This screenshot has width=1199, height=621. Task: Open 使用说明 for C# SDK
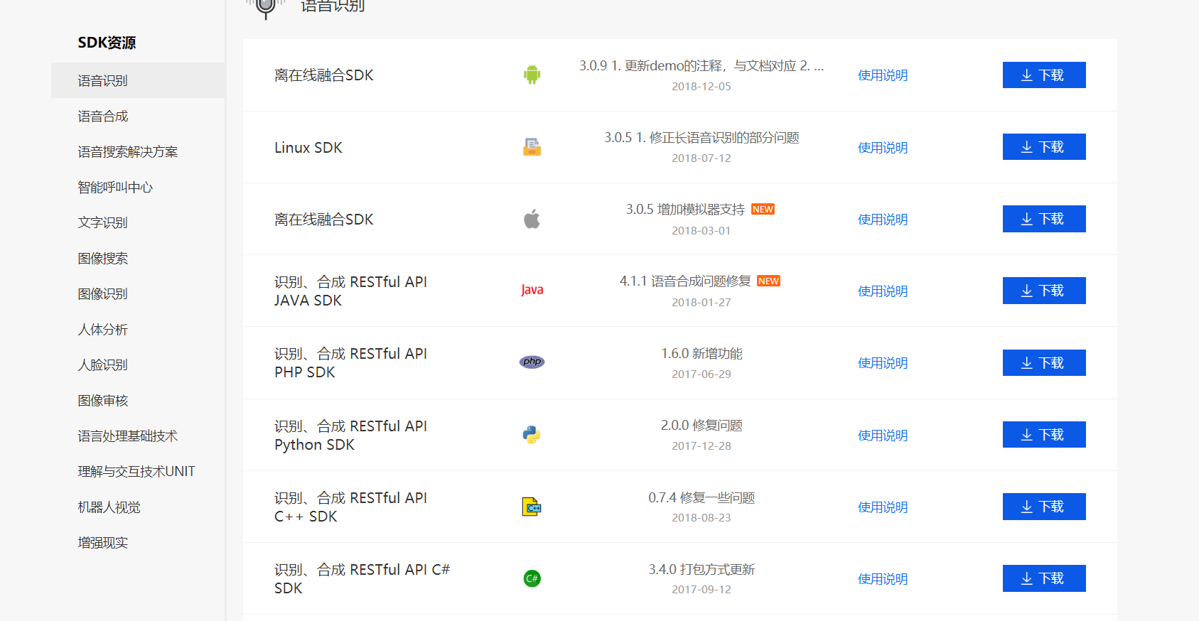(x=883, y=579)
